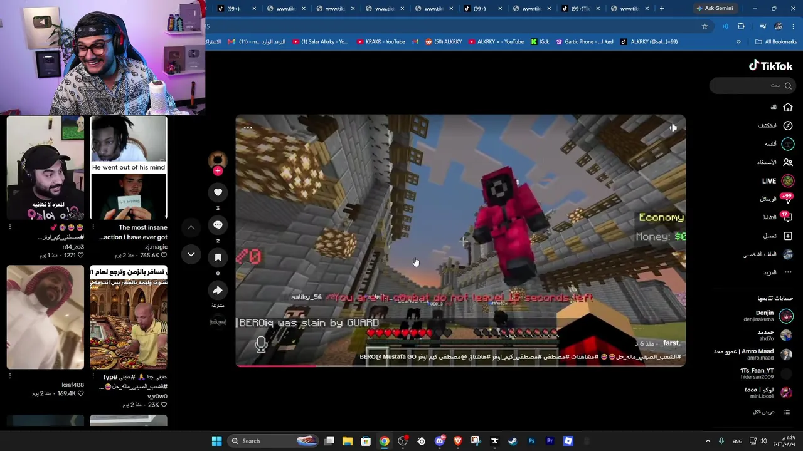This screenshot has height=451, width=803.
Task: Seek the TikTok video progress bar
Action: (460, 365)
